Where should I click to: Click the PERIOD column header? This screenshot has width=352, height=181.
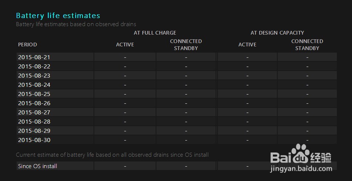pyautogui.click(x=27, y=45)
